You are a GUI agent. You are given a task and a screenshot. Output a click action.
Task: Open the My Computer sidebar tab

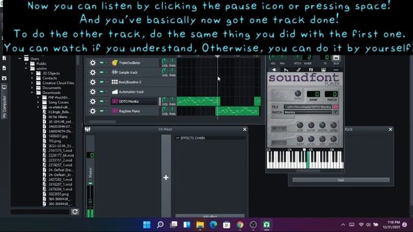pos(5,101)
